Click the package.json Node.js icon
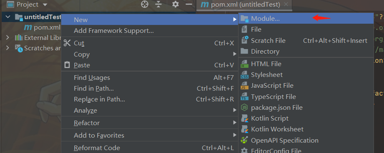This screenshot has width=384, height=153. [x=244, y=107]
